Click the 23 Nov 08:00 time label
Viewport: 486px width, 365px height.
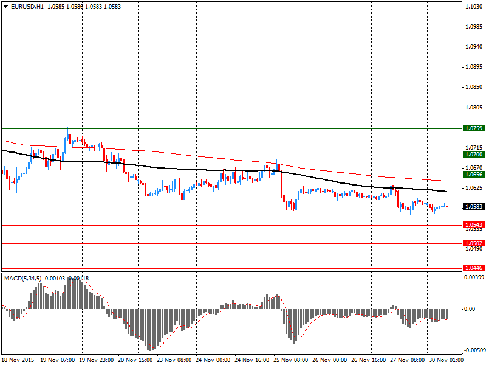click(x=174, y=360)
